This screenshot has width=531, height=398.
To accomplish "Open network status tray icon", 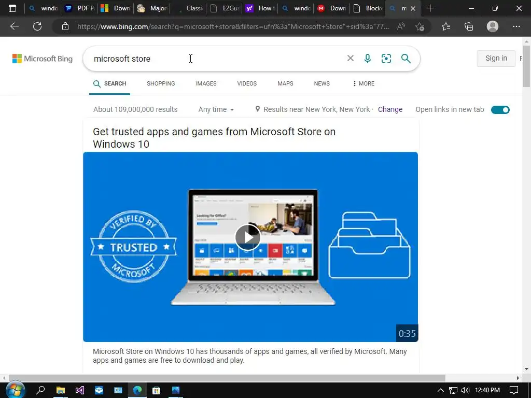I will pyautogui.click(x=453, y=390).
